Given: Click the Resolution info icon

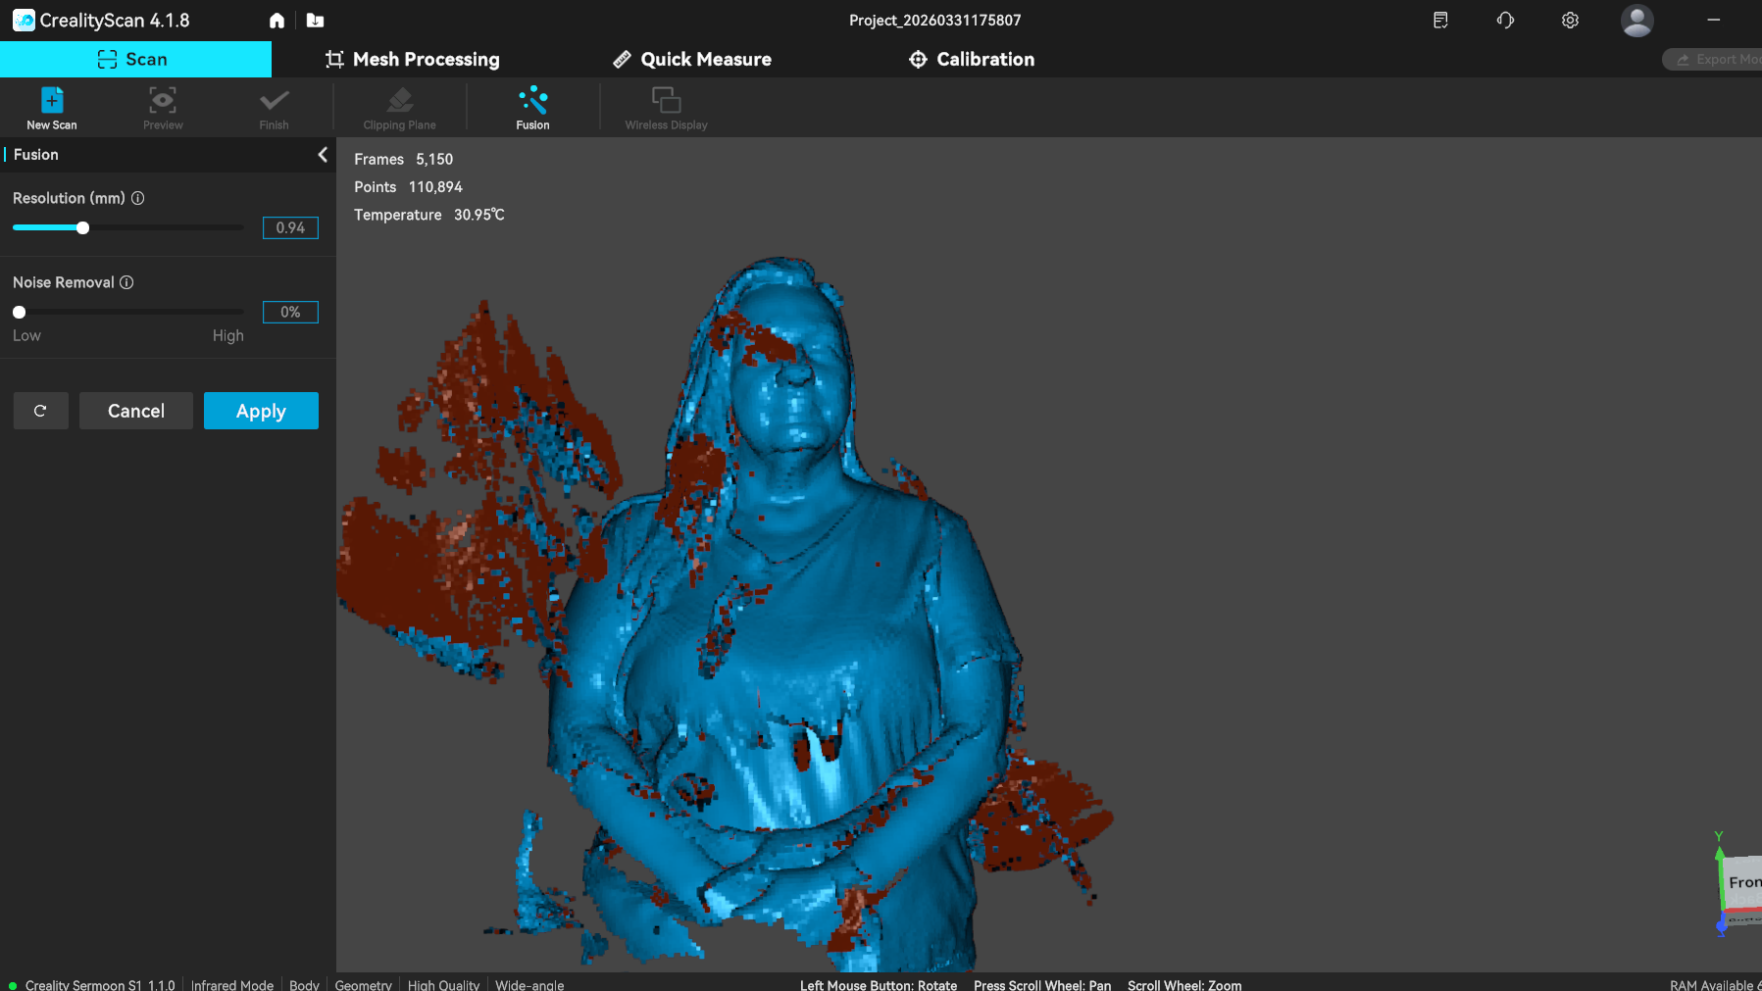Looking at the screenshot, I should tap(138, 198).
